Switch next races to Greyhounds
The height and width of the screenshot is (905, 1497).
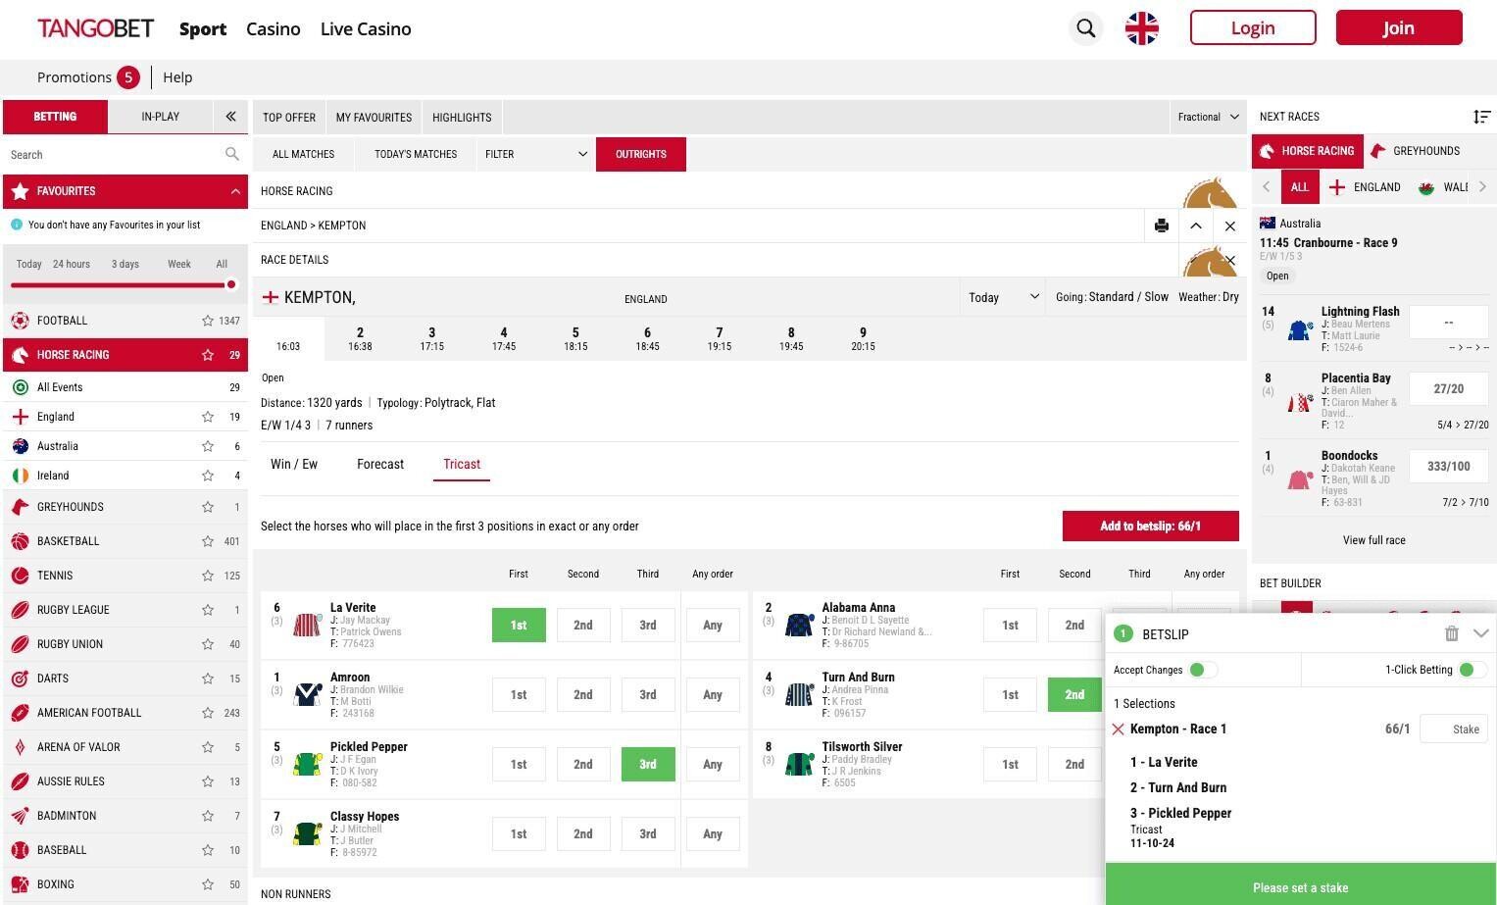pyautogui.click(x=1416, y=151)
